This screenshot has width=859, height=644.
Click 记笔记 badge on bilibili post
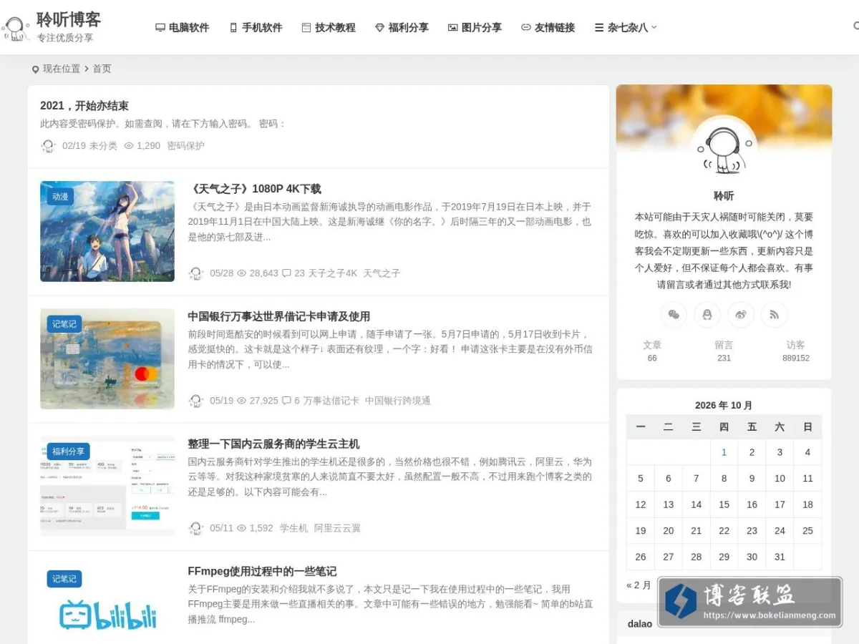pyautogui.click(x=64, y=579)
